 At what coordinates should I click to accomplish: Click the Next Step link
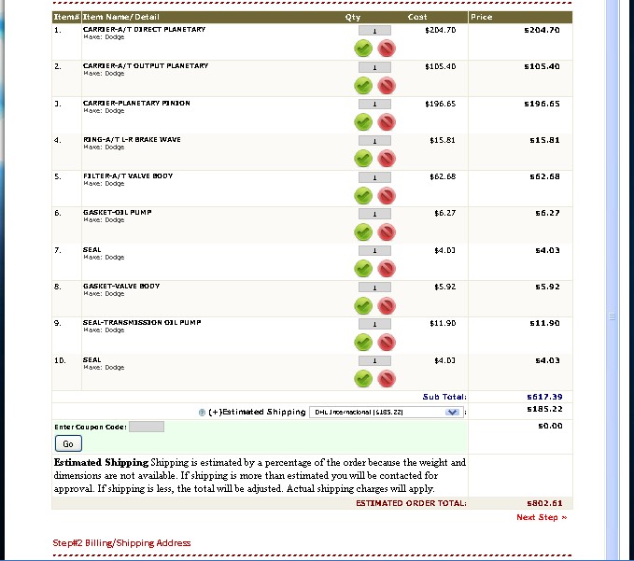542,517
